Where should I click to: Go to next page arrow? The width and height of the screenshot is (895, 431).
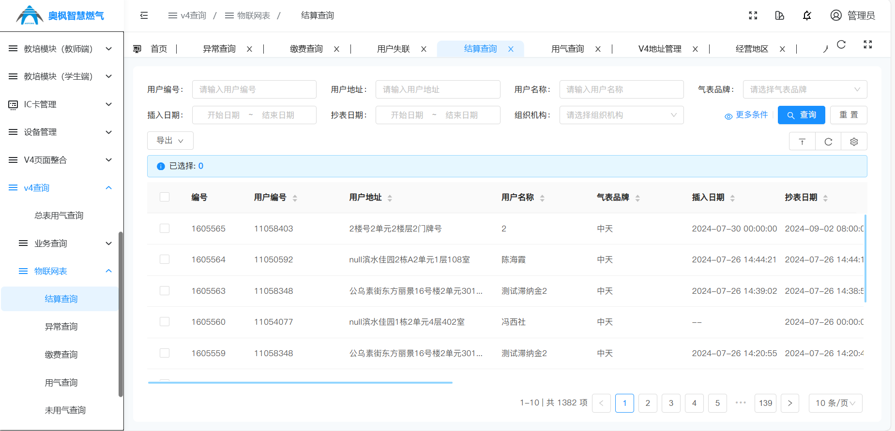790,403
